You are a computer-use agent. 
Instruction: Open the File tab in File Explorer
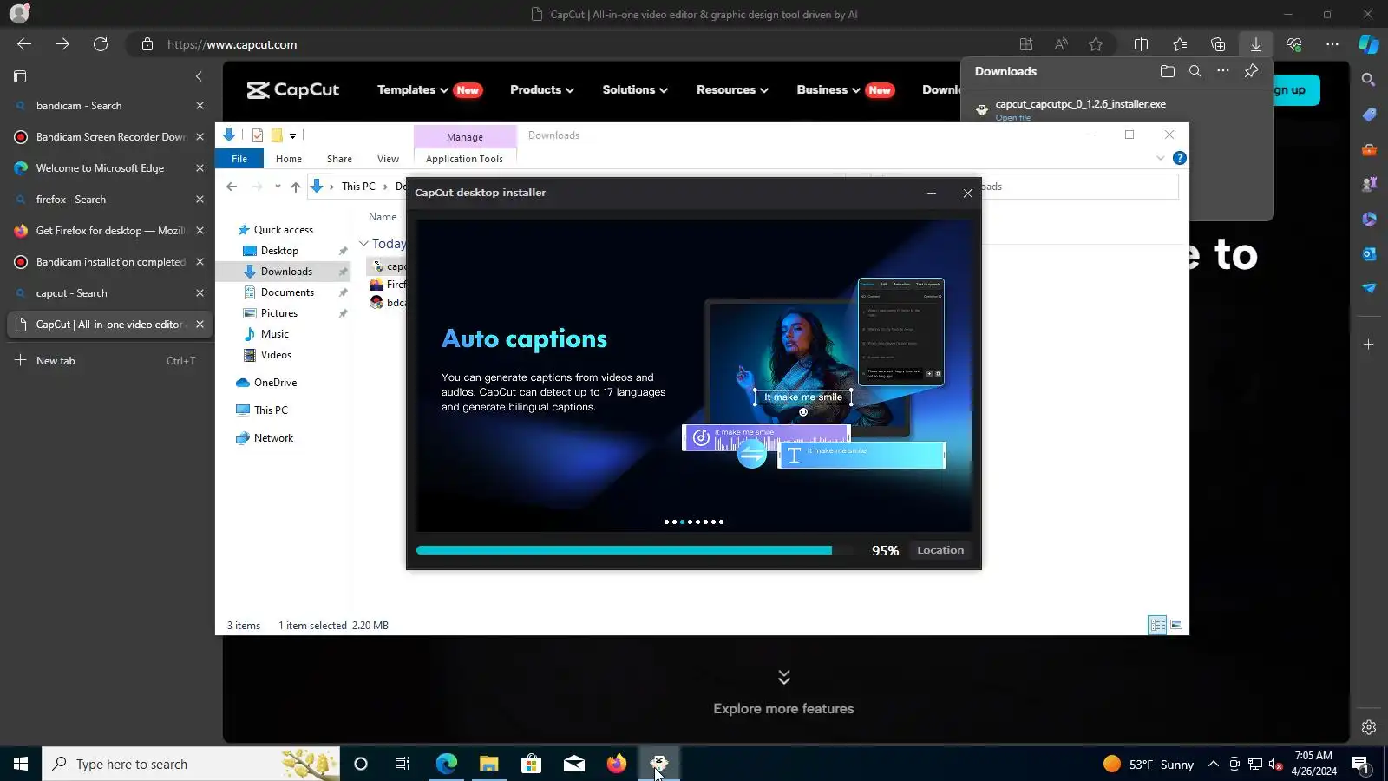pyautogui.click(x=239, y=159)
